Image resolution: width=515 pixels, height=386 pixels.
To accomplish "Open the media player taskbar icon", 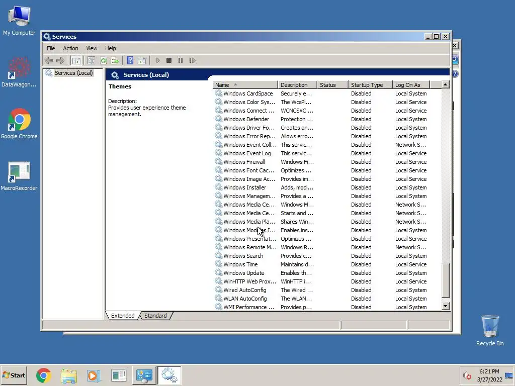I will pos(94,375).
